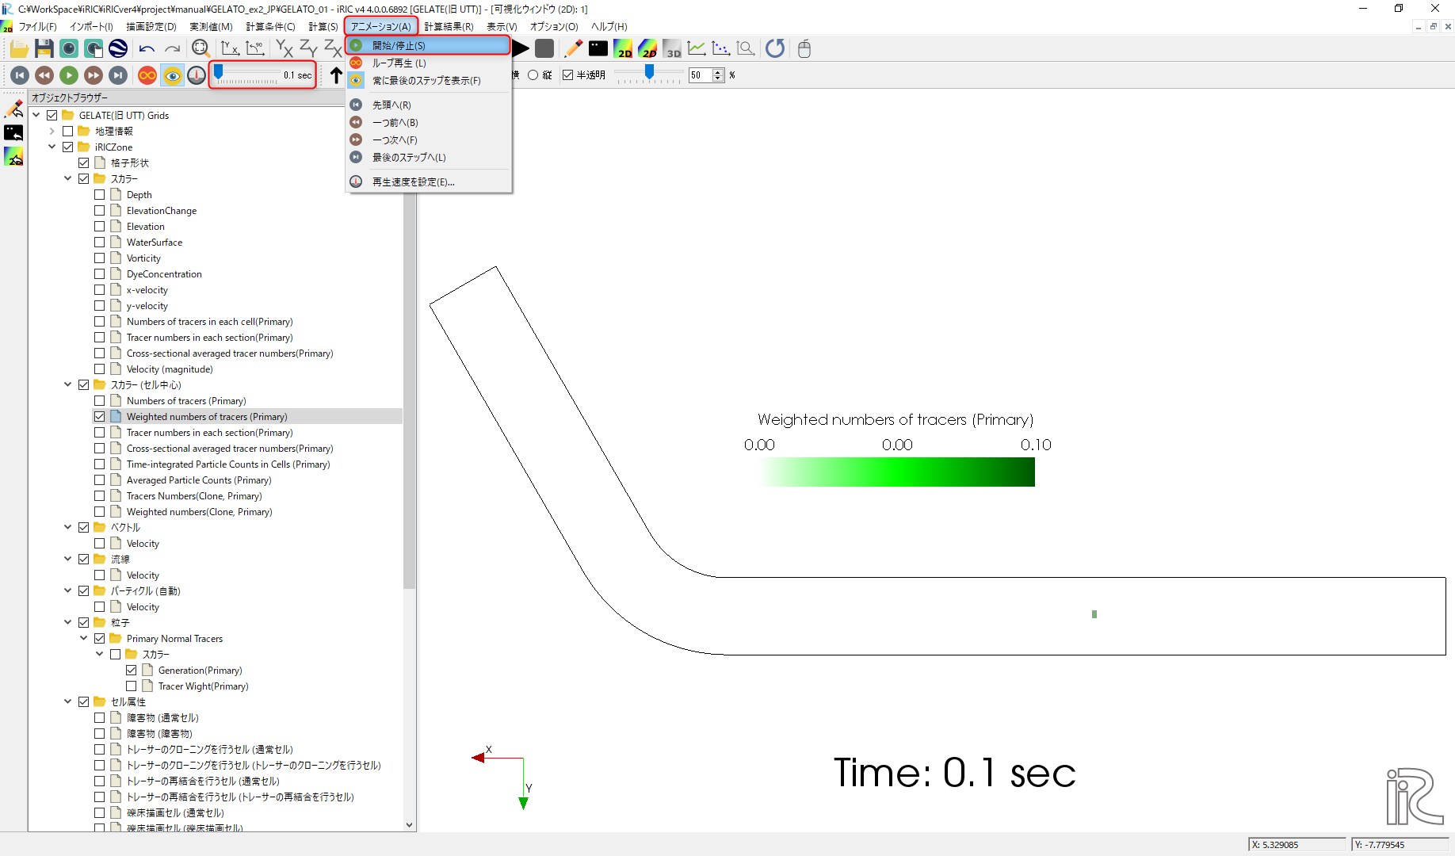The height and width of the screenshot is (856, 1455).
Task: Click the black up arrow toolbar icon
Action: point(336,75)
